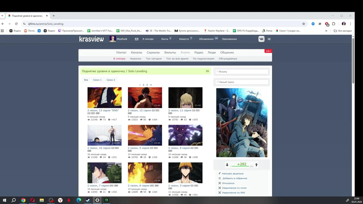Click the 18+ red badge
Viewport: 363px width, 204px height.
pos(268,51)
